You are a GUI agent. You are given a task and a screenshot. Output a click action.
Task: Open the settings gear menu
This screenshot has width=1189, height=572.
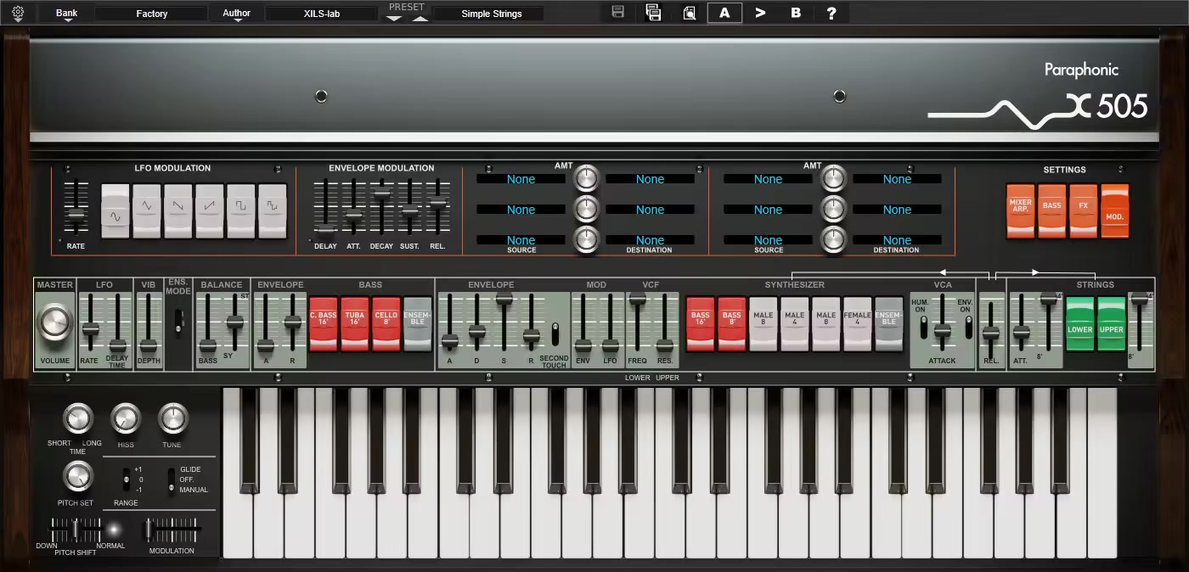18,13
